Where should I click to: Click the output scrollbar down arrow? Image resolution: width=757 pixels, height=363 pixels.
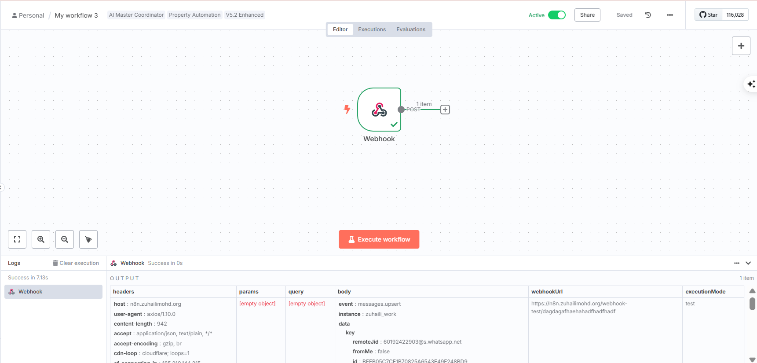(752, 359)
